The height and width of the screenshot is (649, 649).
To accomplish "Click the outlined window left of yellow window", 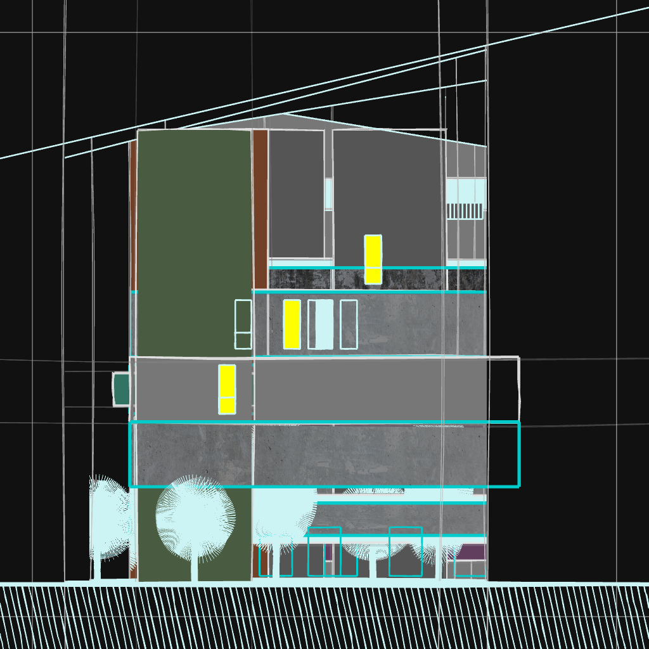I will 243,324.
